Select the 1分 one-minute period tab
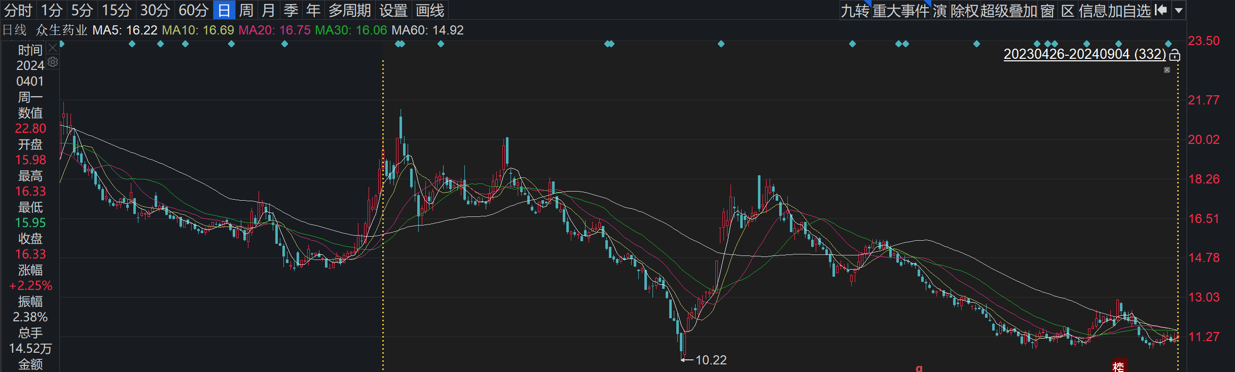This screenshot has width=1235, height=372. coord(52,10)
